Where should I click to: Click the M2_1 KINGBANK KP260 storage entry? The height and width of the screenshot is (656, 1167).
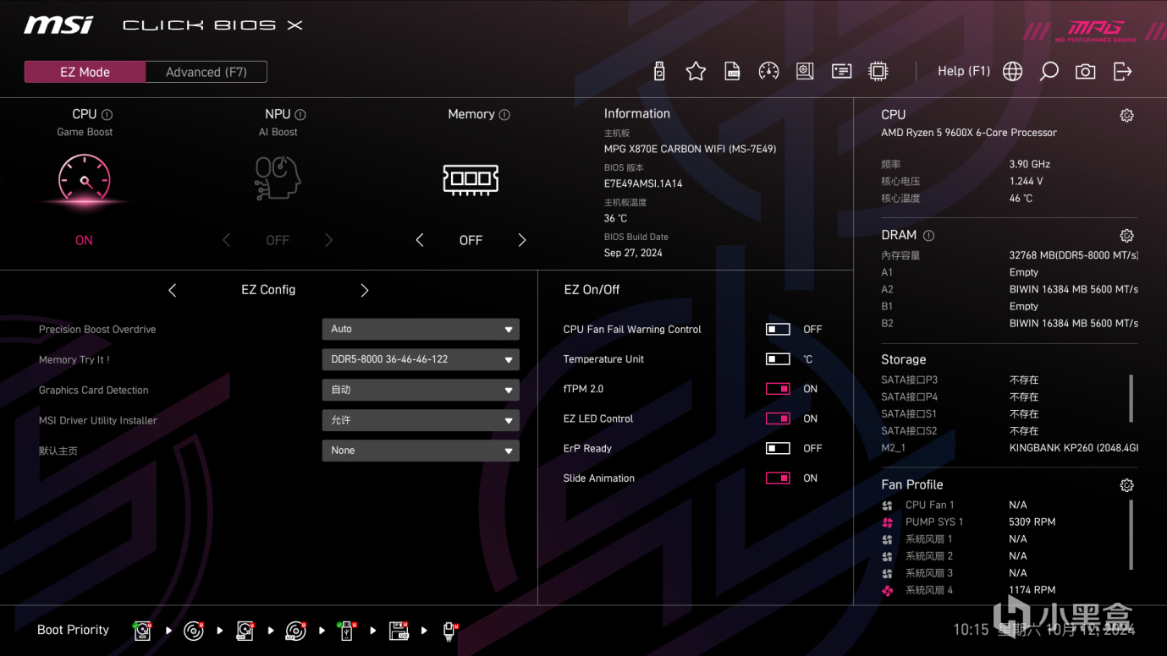[1010, 448]
